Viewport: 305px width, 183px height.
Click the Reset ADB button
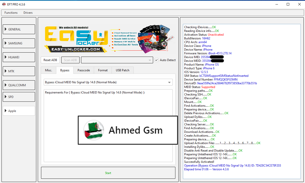(x=50, y=60)
